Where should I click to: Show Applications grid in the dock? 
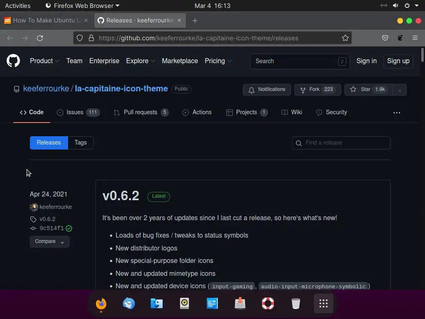coord(323,304)
